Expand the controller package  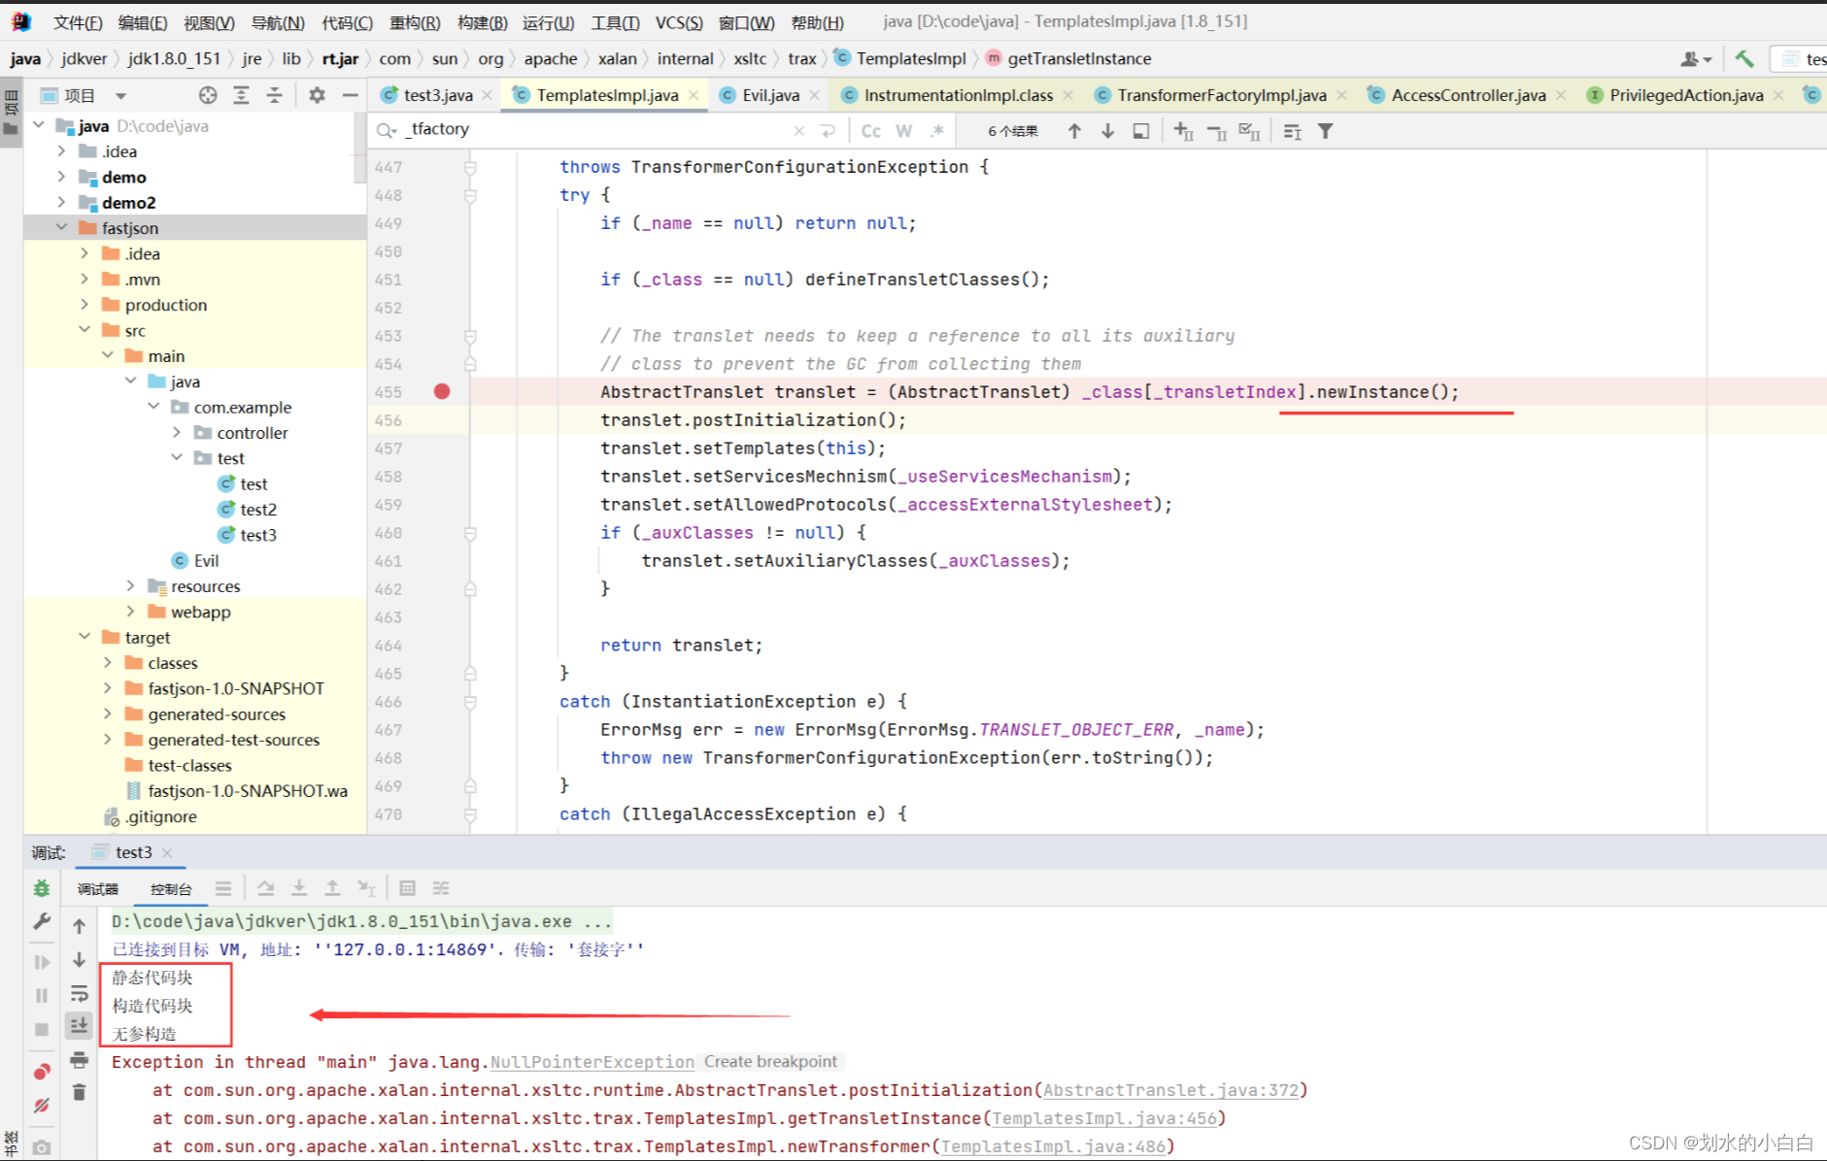coord(177,432)
